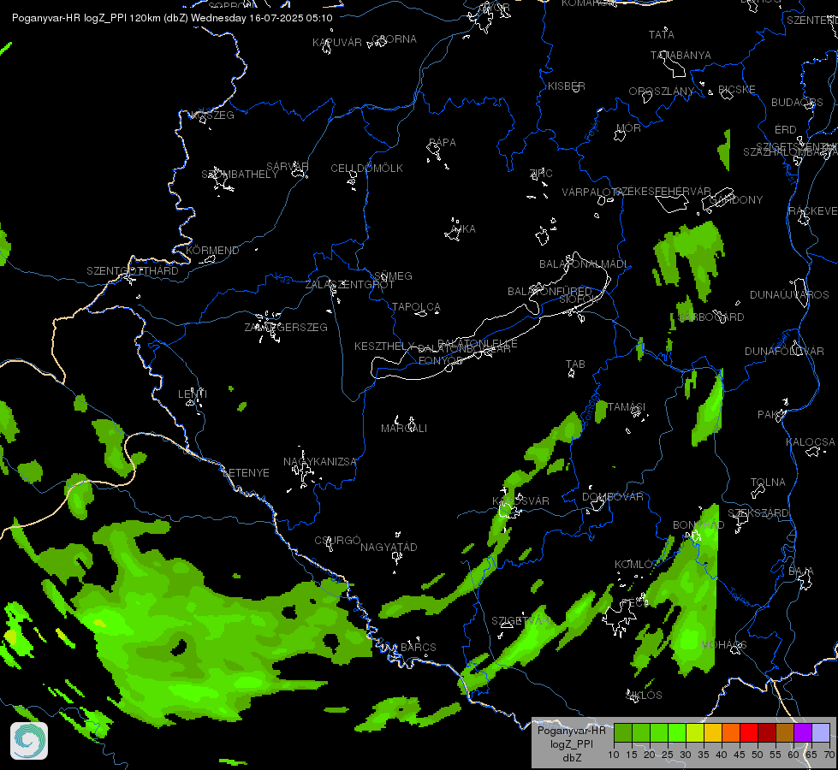Click the SÜMEG city label
The width and height of the screenshot is (838, 770).
click(x=393, y=276)
